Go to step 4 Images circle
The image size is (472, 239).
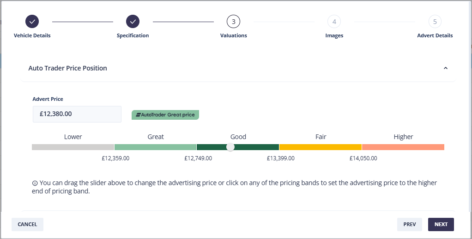point(334,21)
